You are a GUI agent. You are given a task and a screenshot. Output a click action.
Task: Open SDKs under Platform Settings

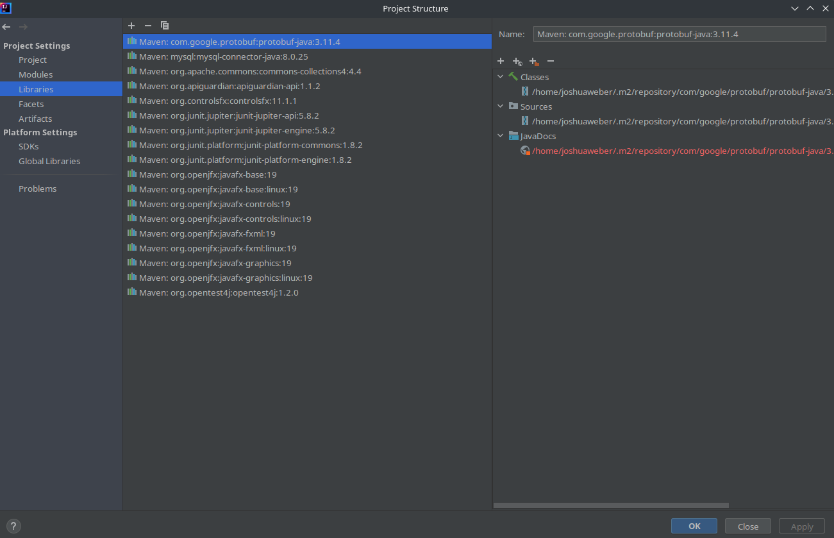point(29,146)
